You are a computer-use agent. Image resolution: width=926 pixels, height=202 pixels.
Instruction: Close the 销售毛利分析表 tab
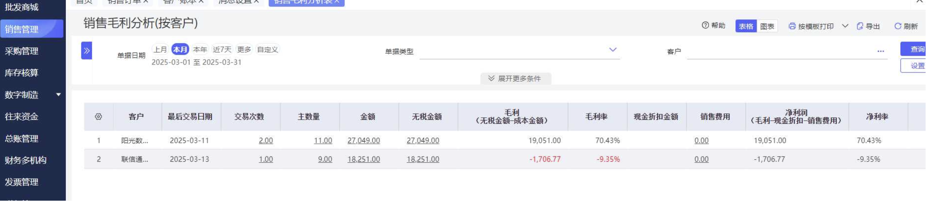pyautogui.click(x=337, y=2)
